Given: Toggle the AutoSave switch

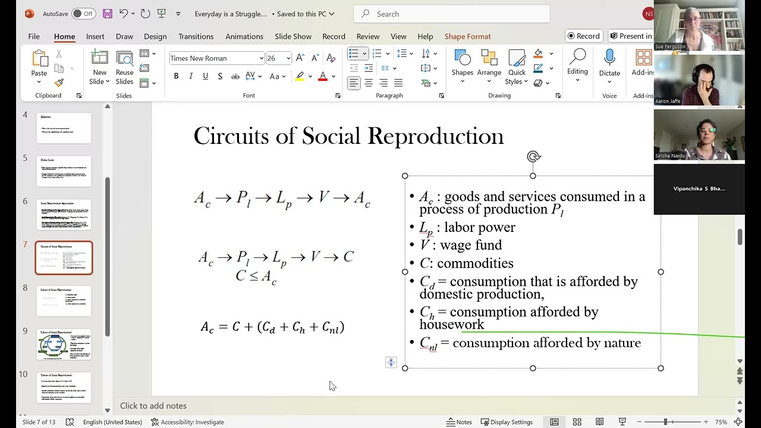Looking at the screenshot, I should pyautogui.click(x=83, y=14).
